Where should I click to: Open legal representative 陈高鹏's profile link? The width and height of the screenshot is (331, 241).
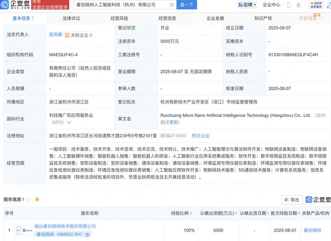[56, 35]
